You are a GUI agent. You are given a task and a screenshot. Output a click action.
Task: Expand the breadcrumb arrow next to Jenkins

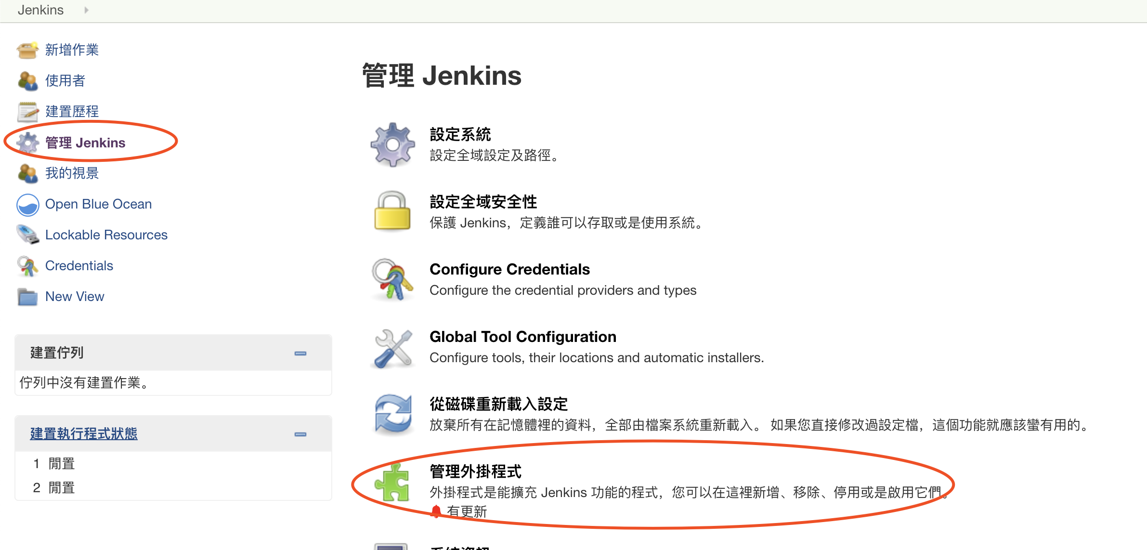[86, 10]
